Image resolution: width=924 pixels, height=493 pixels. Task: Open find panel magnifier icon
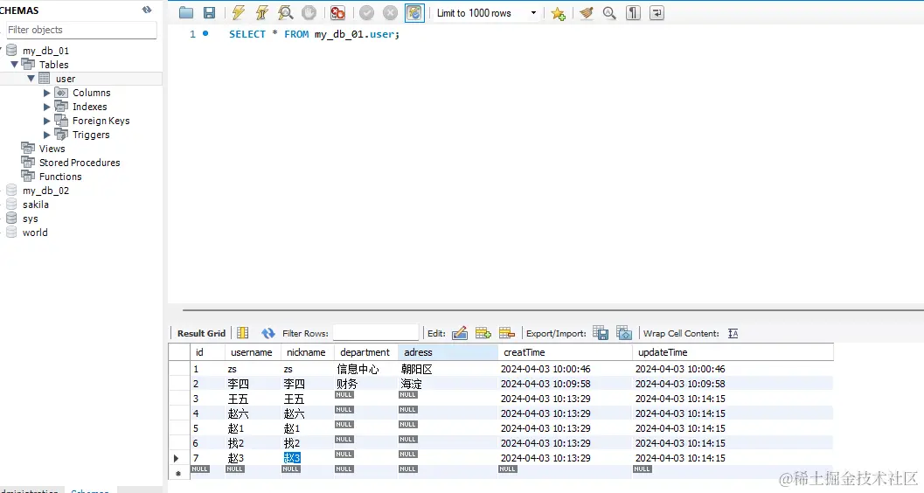pos(609,13)
